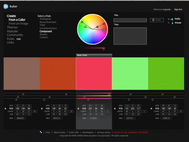Choose From an Image option
The height and width of the screenshot is (142, 189).
point(18,24)
